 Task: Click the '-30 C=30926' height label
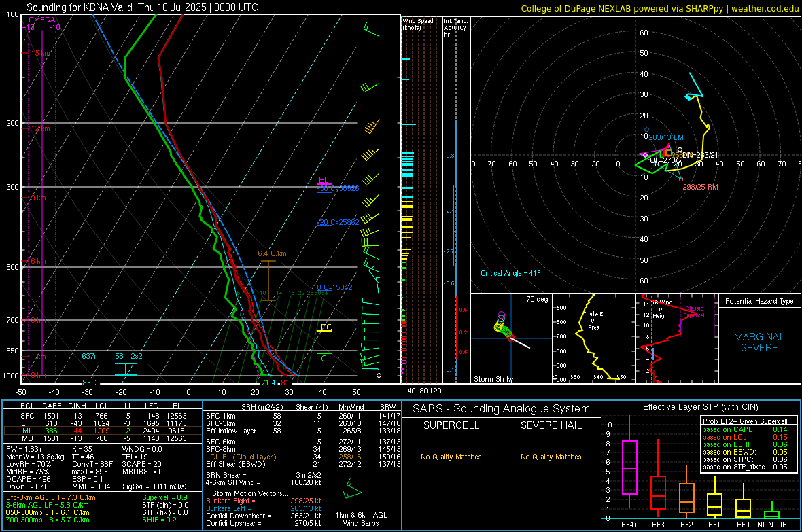point(338,189)
